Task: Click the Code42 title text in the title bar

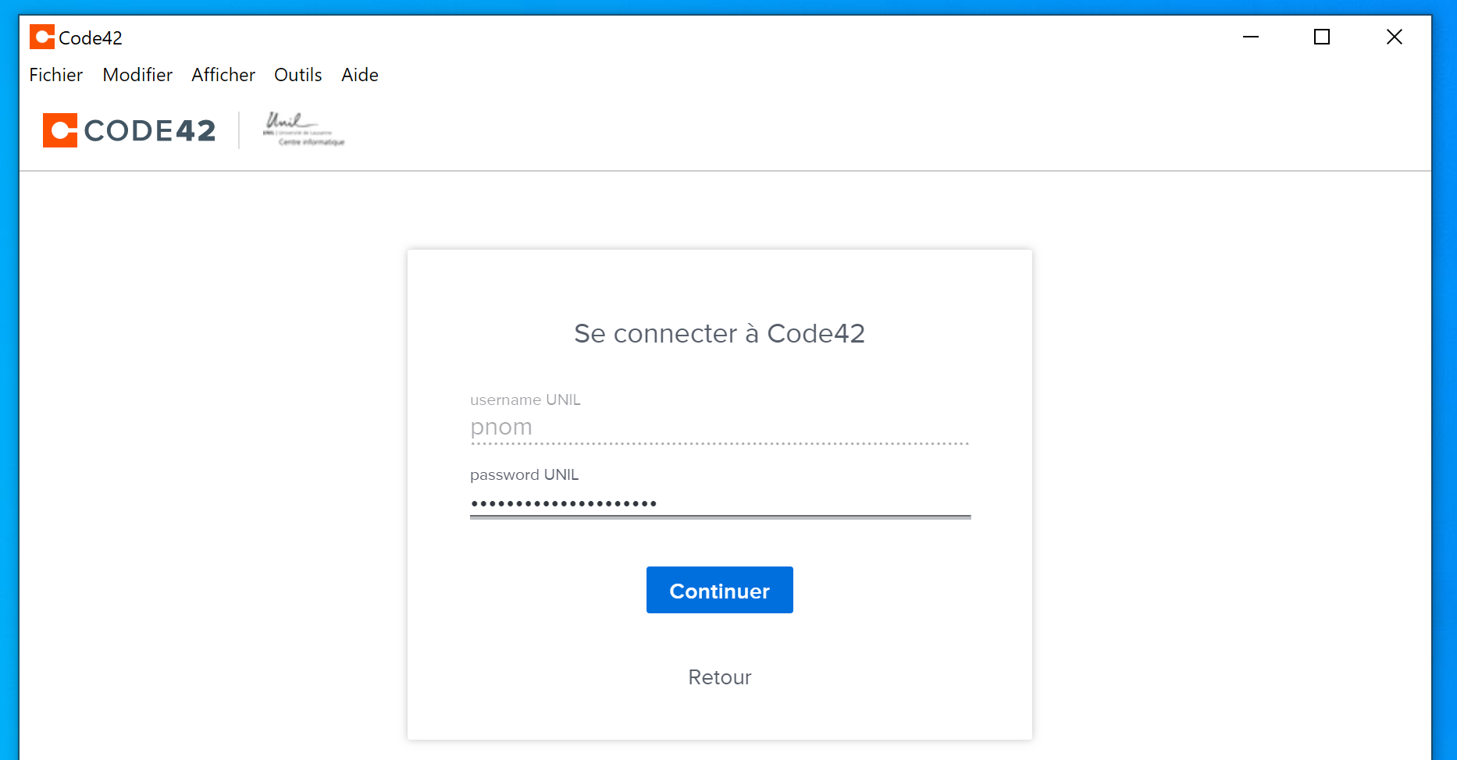Action: [x=91, y=38]
